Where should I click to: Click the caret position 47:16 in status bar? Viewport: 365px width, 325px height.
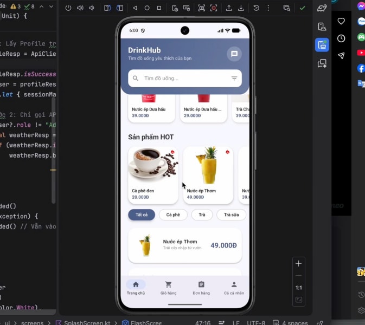click(x=203, y=323)
